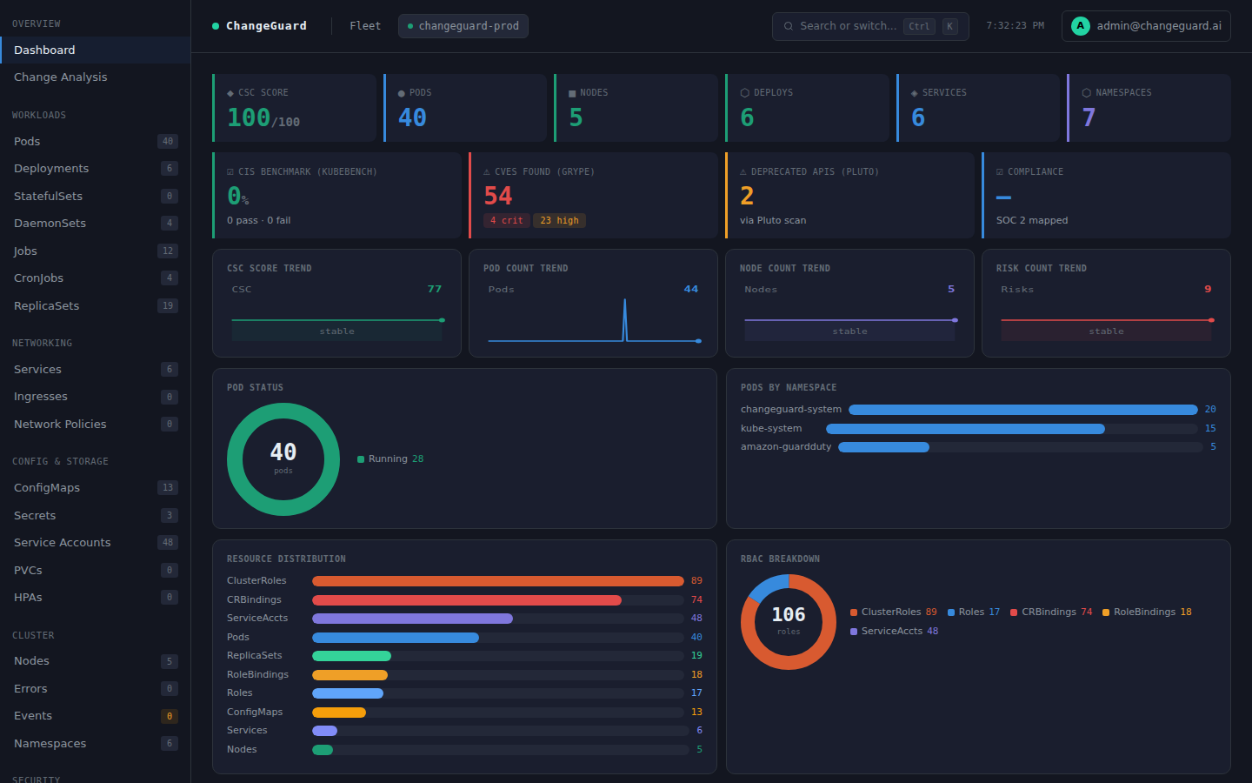Click the 23 high badge

tap(559, 220)
